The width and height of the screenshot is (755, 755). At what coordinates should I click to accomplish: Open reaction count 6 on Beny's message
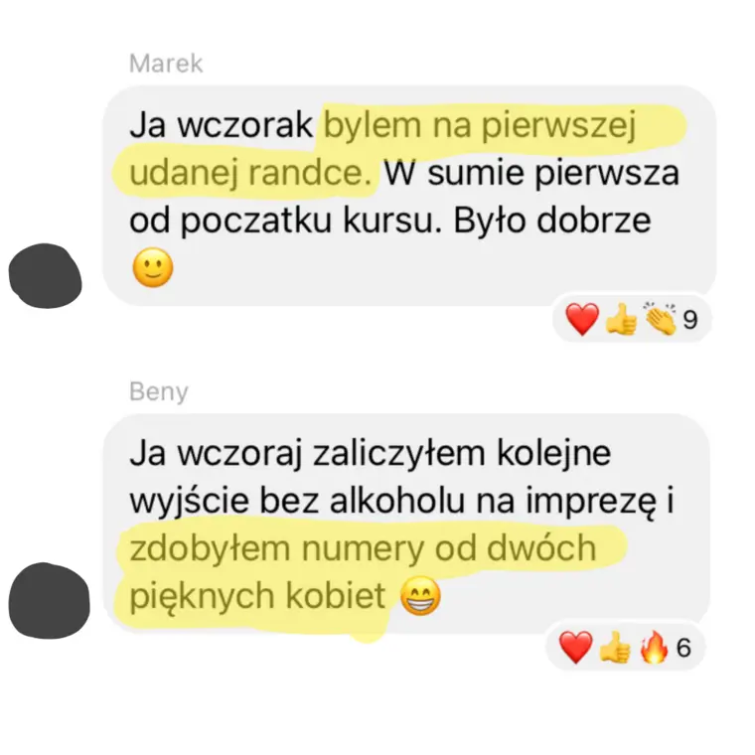[683, 648]
